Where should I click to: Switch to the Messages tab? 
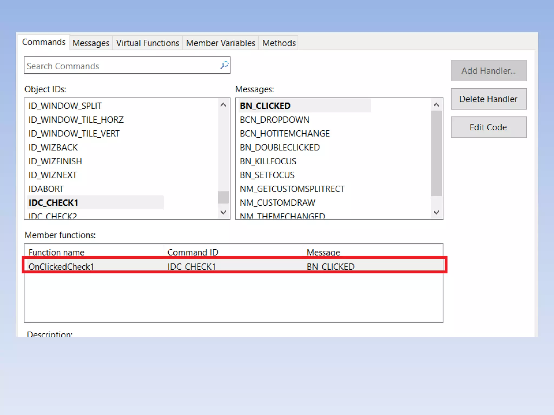(x=91, y=43)
